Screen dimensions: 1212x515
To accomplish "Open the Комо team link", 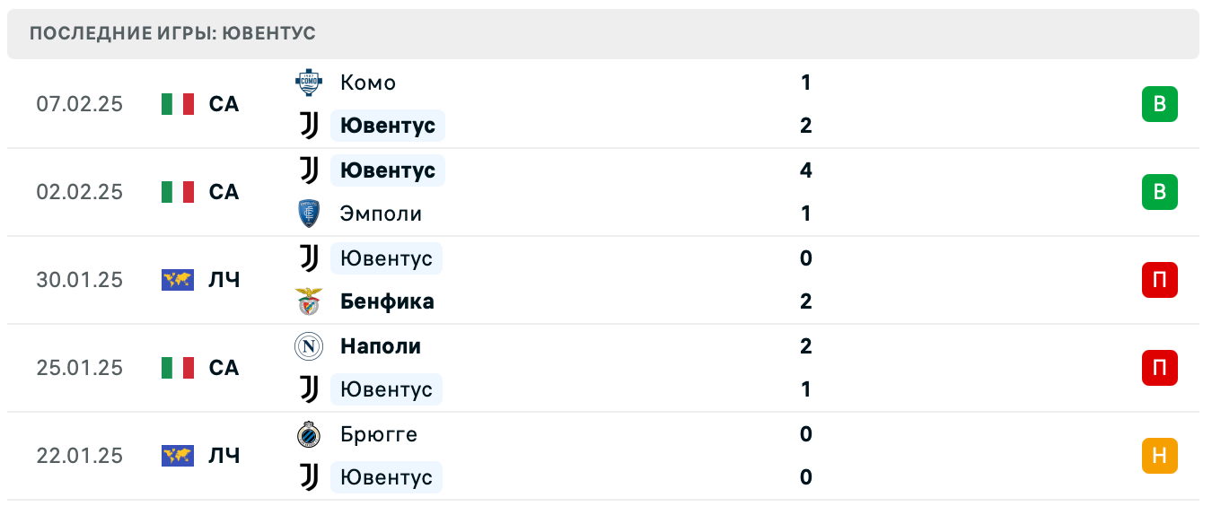I will (368, 83).
